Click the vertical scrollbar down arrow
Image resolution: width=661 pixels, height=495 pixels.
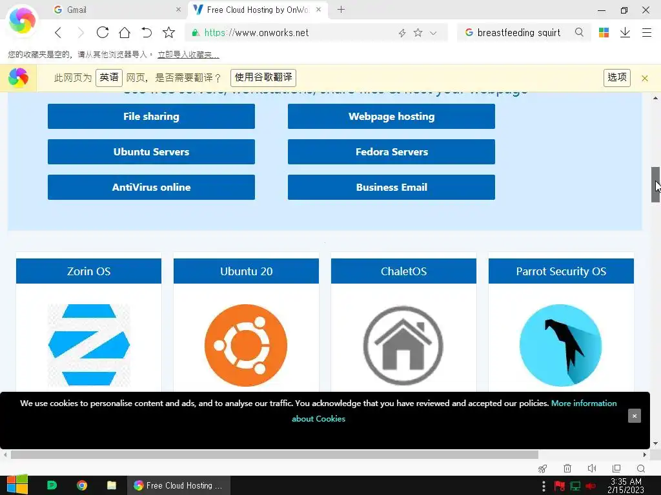(x=655, y=443)
